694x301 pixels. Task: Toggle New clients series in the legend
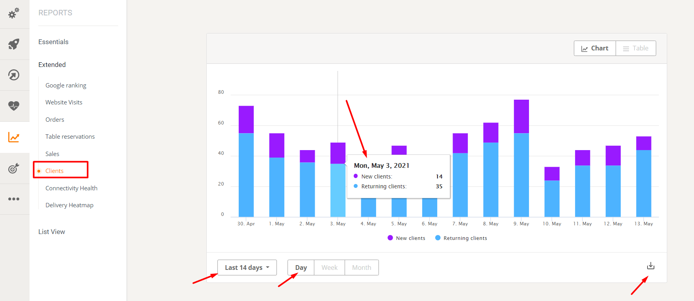tap(406, 238)
